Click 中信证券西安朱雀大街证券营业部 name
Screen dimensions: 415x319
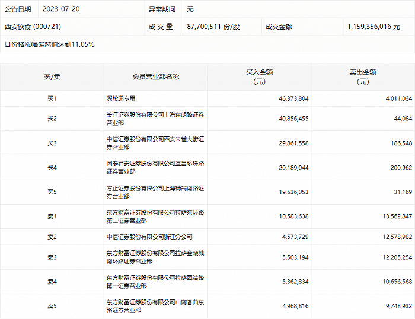155,143
